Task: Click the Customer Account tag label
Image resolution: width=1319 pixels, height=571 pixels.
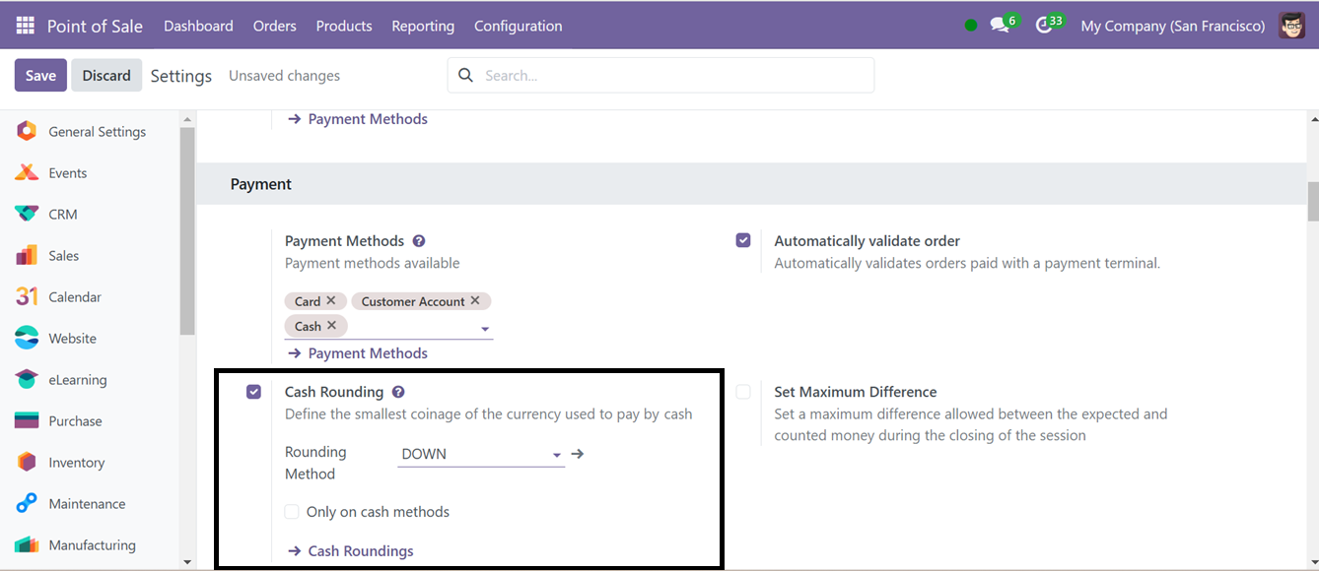Action: pos(413,301)
